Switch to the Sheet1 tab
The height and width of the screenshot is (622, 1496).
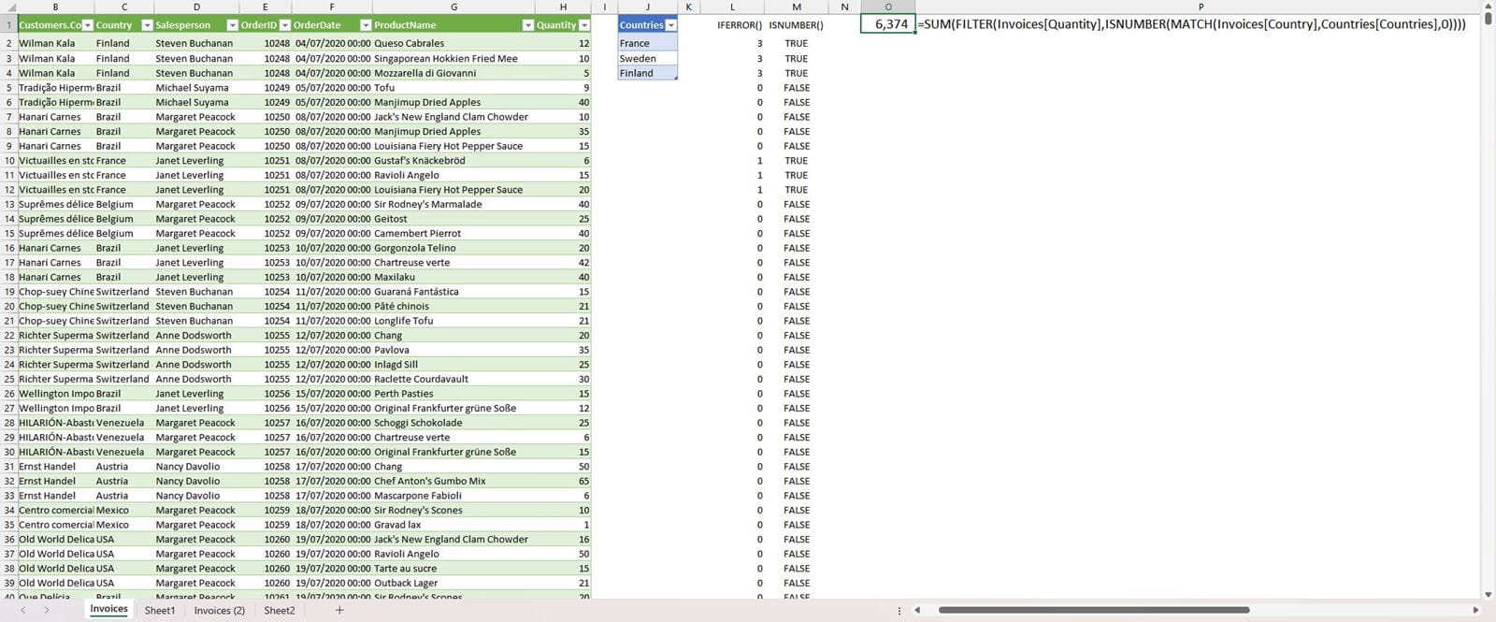(160, 610)
